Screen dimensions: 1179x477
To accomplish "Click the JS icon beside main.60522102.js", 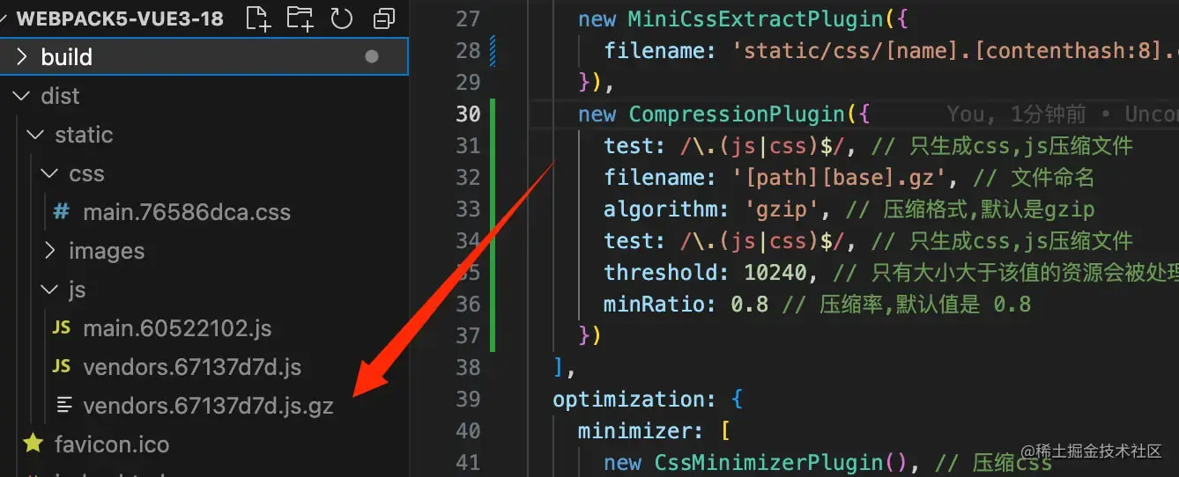I will [62, 328].
